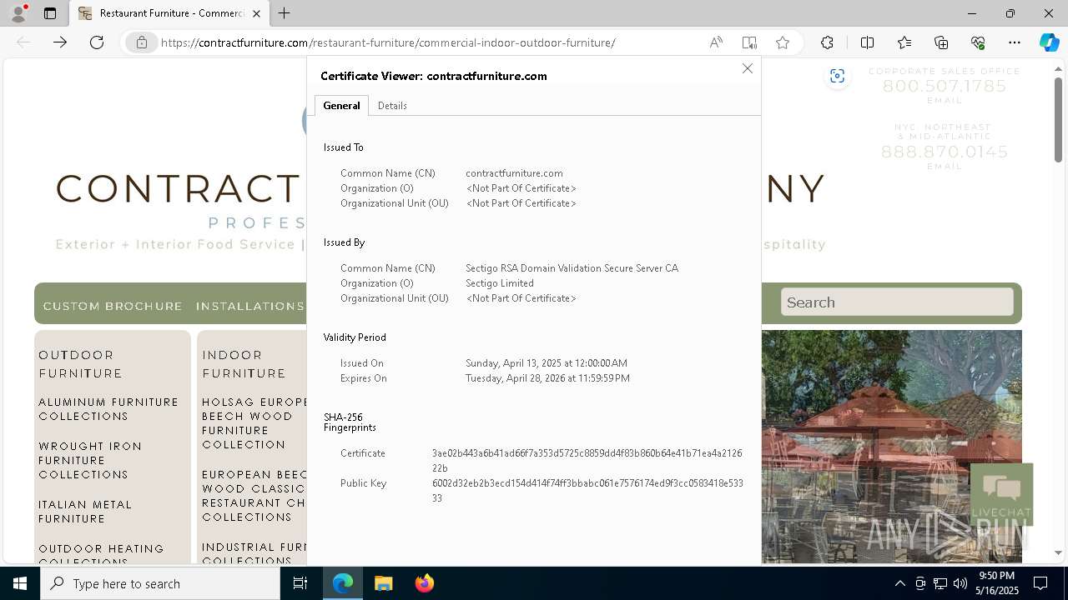Click taskbar search box

coord(160,583)
